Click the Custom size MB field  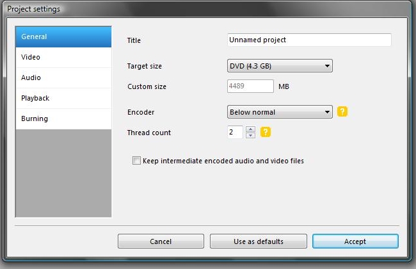click(250, 86)
